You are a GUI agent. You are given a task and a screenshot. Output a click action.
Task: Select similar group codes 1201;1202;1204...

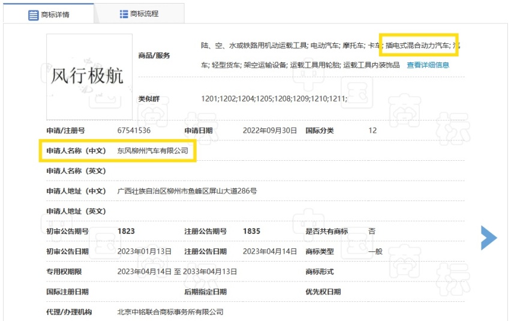coord(228,98)
